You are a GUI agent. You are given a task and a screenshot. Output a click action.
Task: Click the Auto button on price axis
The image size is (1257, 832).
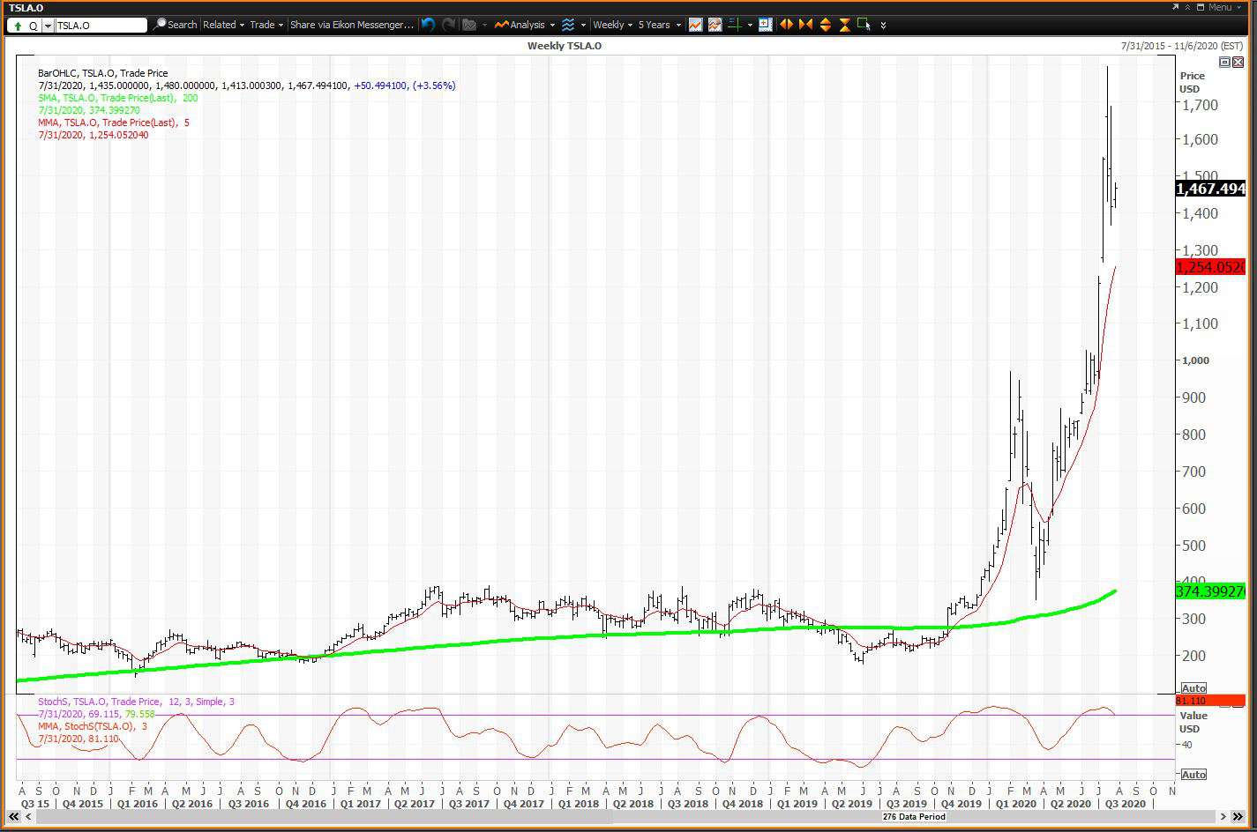point(1193,688)
